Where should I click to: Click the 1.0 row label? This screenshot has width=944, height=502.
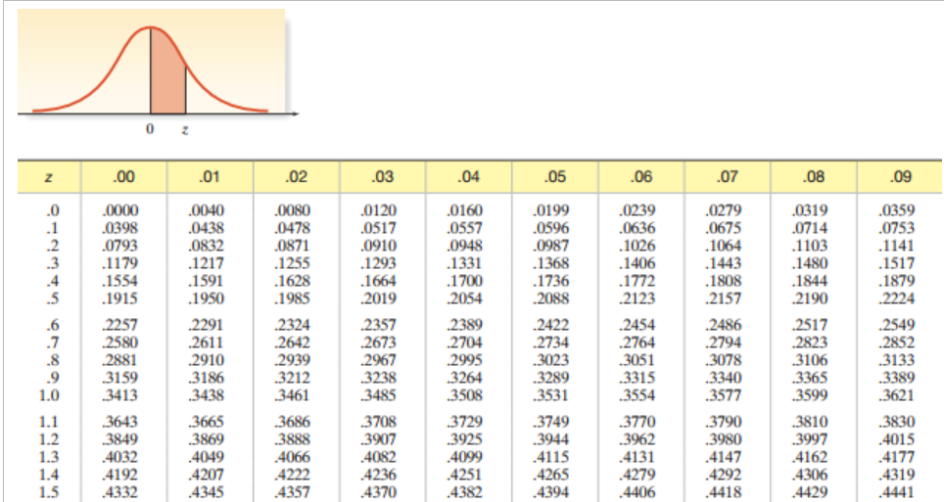point(49,395)
